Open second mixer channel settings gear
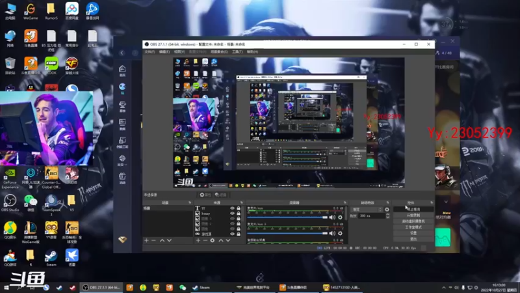The width and height of the screenshot is (520, 293). click(340, 233)
